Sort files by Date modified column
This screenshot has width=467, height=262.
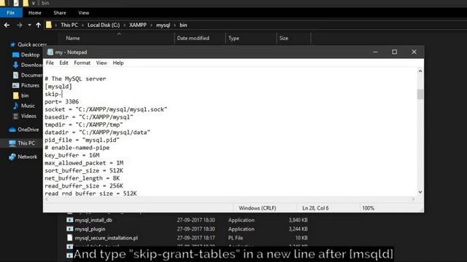[x=193, y=39]
